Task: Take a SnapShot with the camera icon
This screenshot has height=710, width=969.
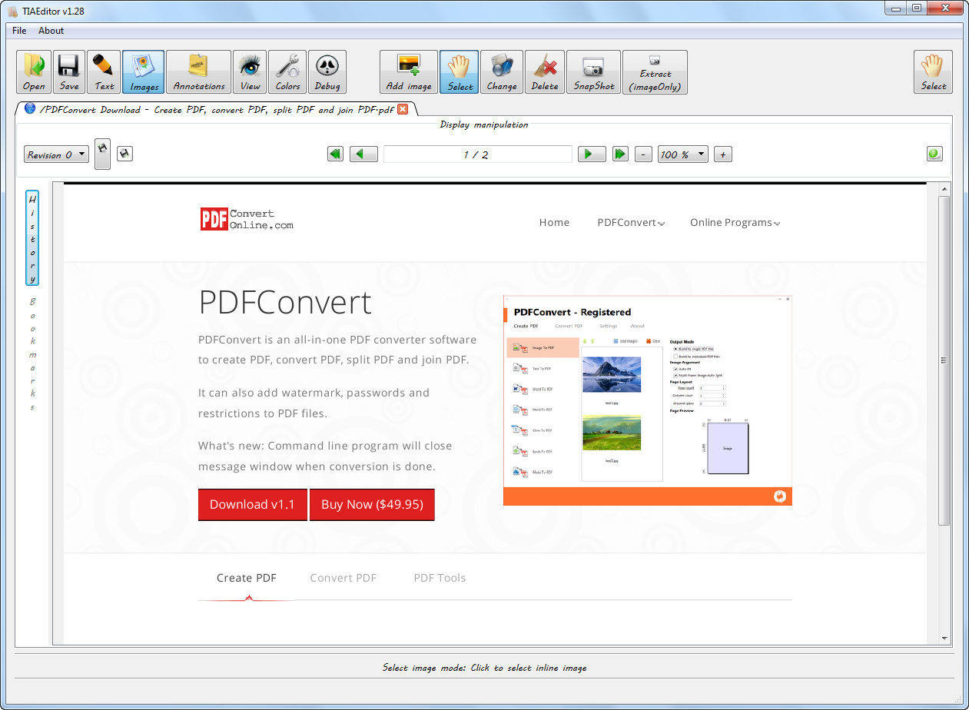Action: tap(594, 72)
